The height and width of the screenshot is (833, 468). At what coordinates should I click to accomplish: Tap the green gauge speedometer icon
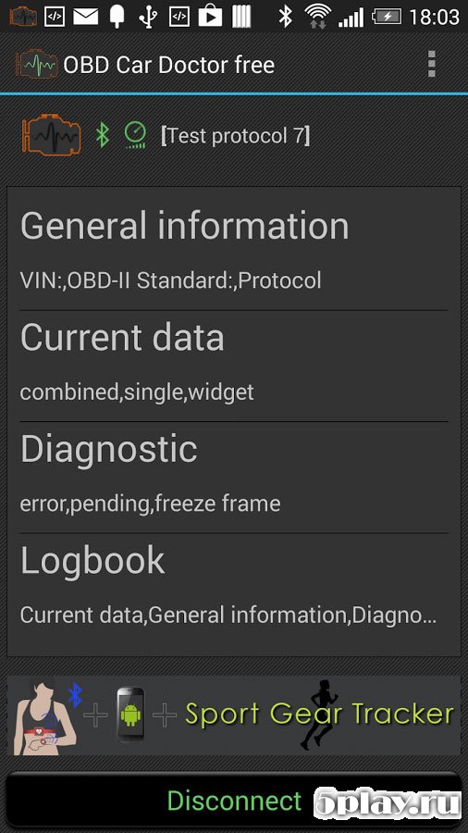coord(135,135)
